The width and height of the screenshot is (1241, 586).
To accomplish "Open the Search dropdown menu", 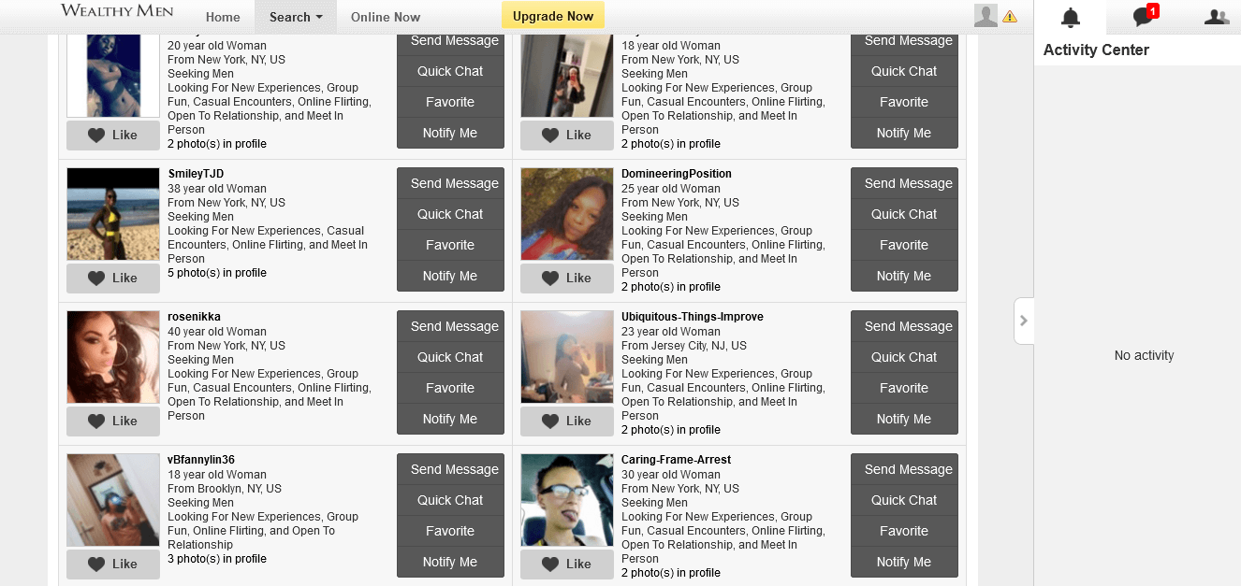I will (x=296, y=17).
